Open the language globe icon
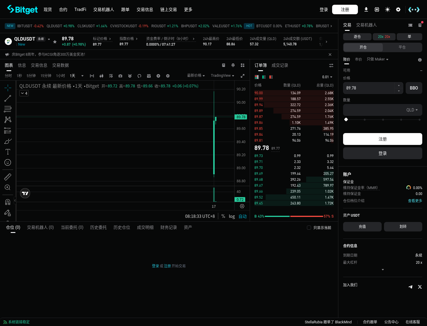Image resolution: width=427 pixels, height=326 pixels. click(377, 9)
